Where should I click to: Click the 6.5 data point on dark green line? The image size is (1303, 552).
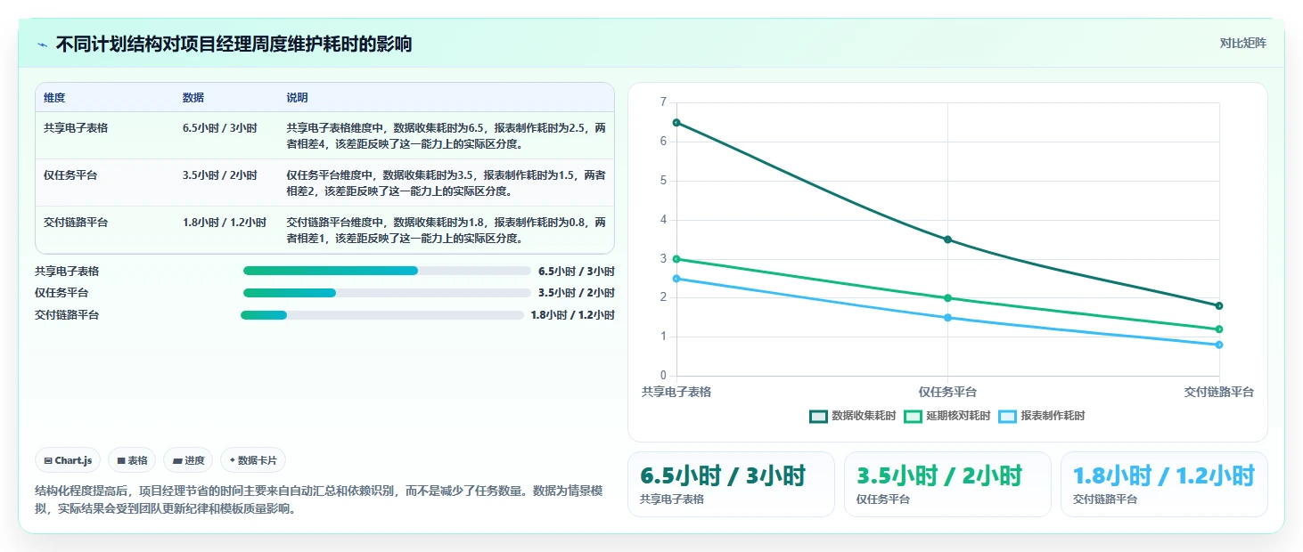click(676, 123)
